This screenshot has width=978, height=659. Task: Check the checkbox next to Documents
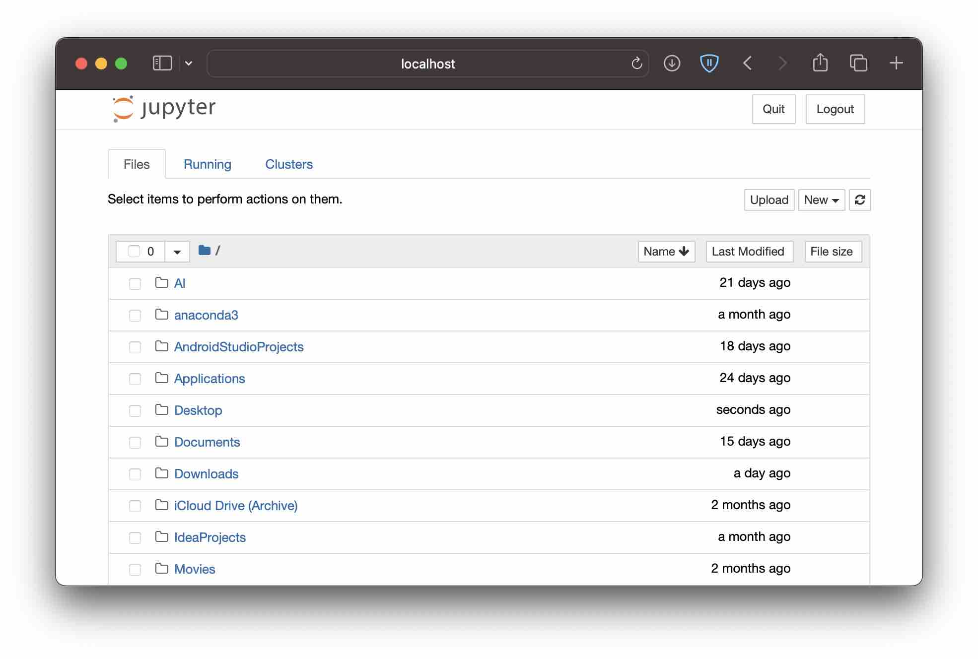(x=135, y=442)
